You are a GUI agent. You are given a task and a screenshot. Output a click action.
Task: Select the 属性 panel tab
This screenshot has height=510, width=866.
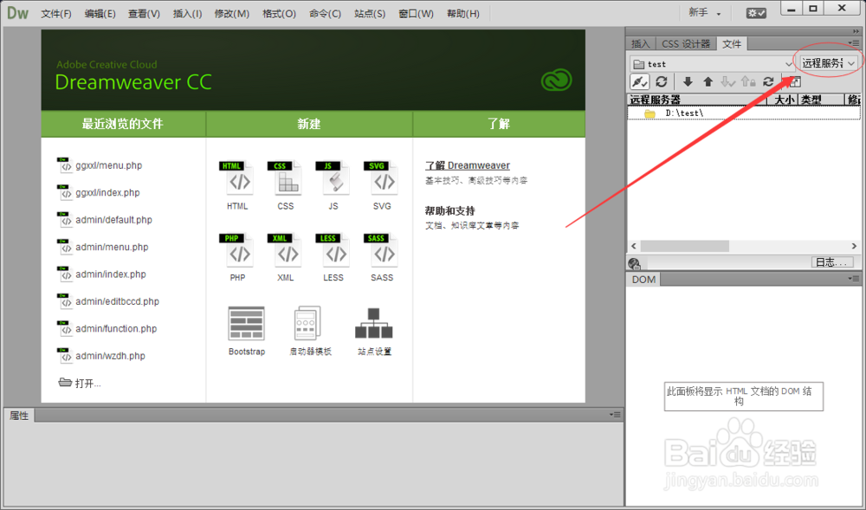click(19, 416)
